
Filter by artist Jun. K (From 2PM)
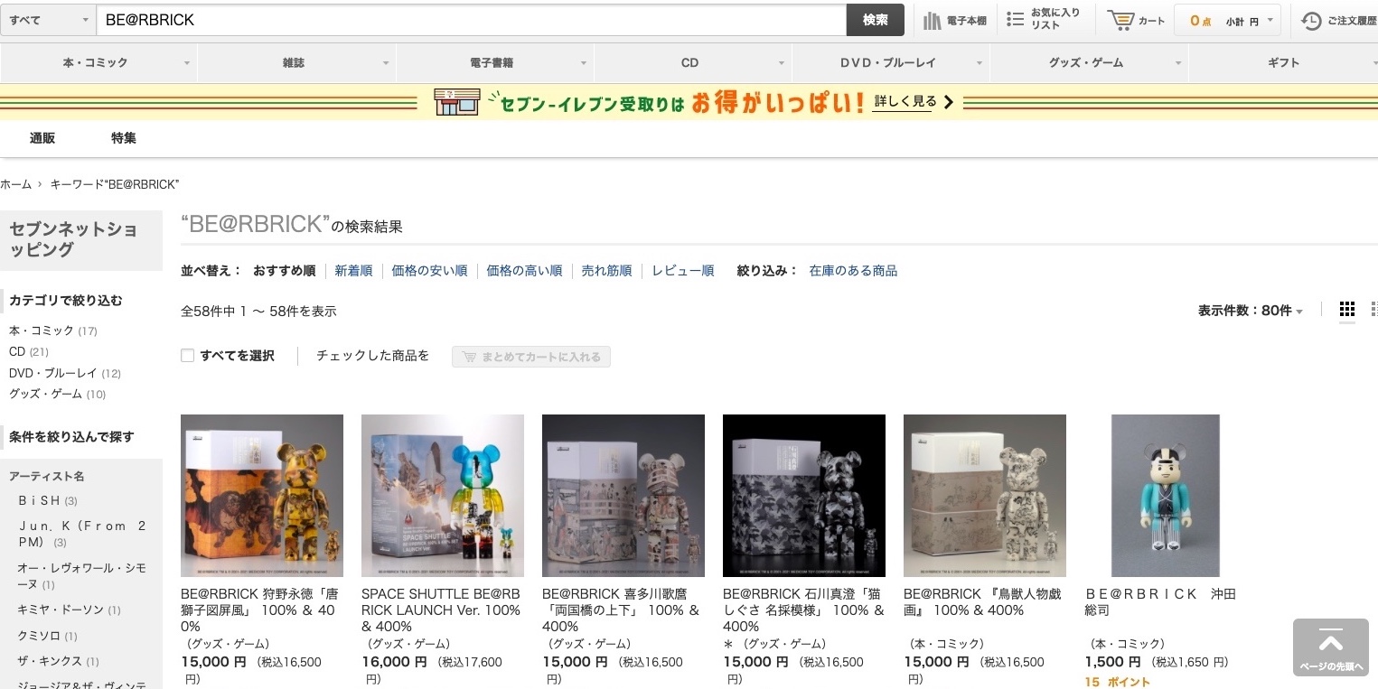coord(83,534)
